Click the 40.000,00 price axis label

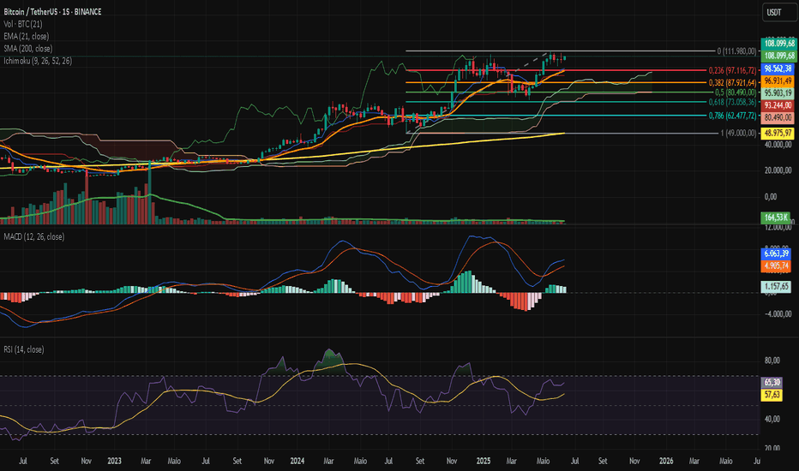778,145
